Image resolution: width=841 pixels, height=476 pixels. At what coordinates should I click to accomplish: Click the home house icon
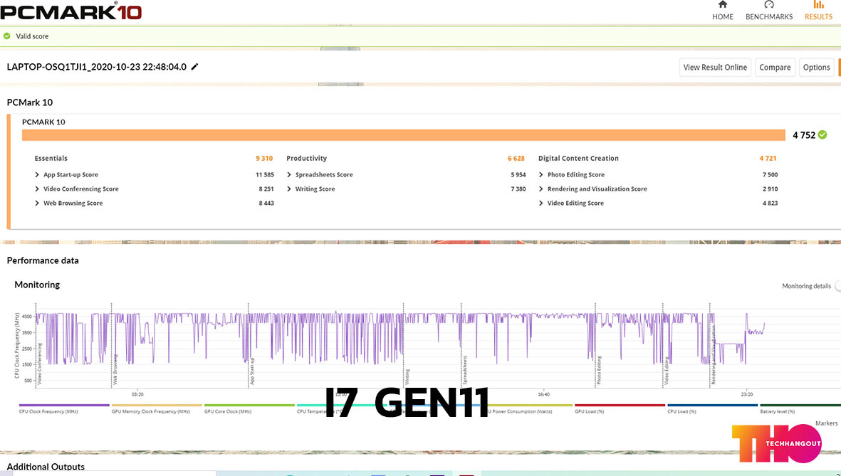pos(723,5)
